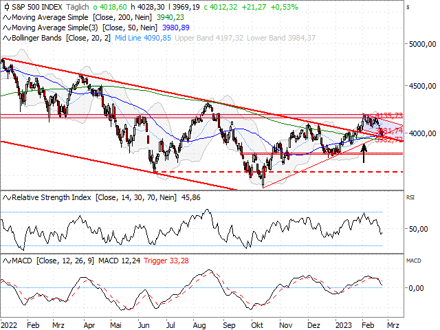Select the S&P 500 INDEX title text
Screen dimensions: 440x330
pyautogui.click(x=38, y=7)
